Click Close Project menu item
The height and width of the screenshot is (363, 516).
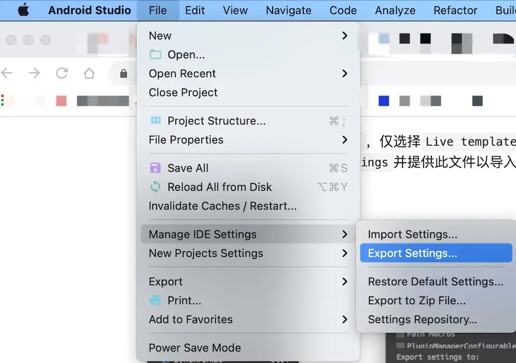[x=183, y=93]
